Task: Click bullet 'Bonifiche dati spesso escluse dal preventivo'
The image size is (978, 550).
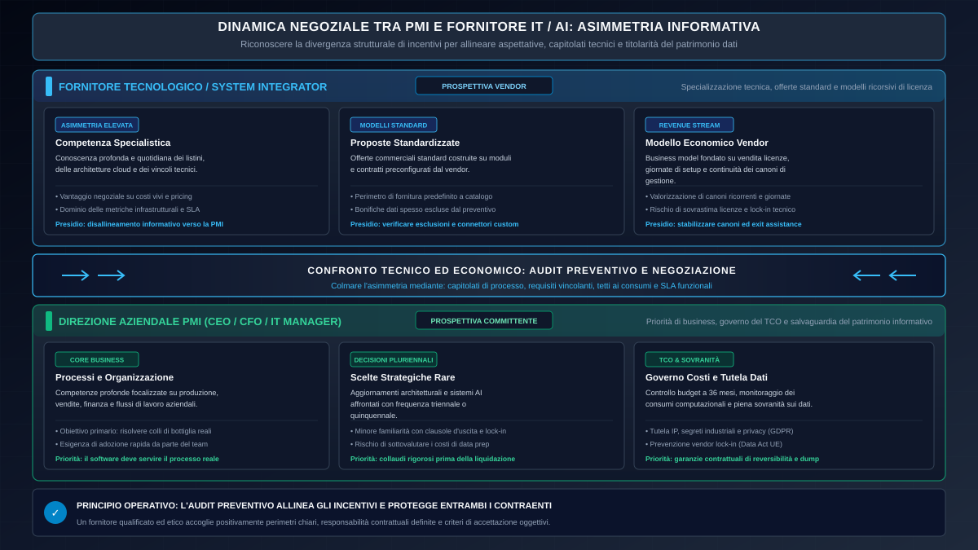Action: click(423, 209)
